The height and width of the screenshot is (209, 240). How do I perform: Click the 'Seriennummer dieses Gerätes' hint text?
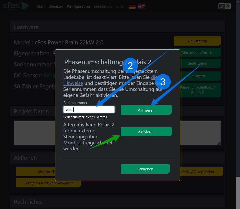point(85,117)
